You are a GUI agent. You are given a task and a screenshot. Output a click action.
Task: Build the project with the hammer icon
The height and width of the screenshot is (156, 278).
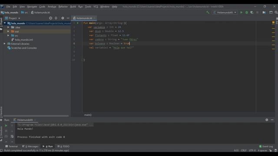click(208, 13)
